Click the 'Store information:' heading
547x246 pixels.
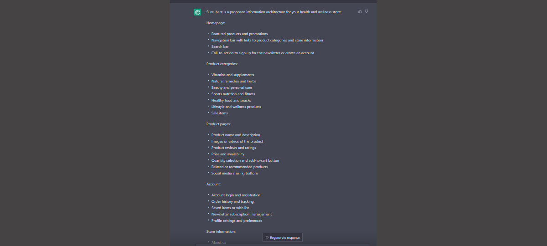[221, 231]
